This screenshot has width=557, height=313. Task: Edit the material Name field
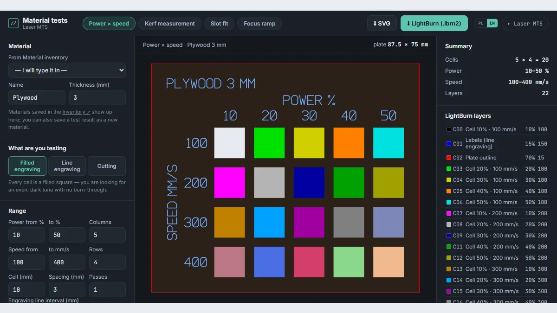[x=37, y=97]
